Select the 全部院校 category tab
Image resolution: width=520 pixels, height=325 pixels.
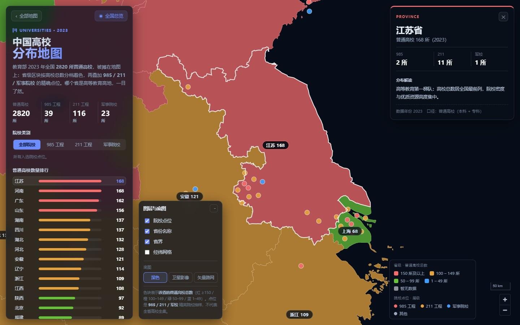coord(27,144)
